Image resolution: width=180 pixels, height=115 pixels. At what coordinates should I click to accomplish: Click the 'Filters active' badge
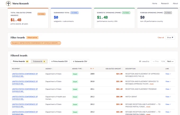tap(32, 38)
